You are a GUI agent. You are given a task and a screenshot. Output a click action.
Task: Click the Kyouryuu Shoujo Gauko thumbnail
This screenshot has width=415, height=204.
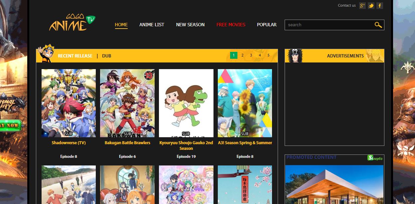pos(186,103)
